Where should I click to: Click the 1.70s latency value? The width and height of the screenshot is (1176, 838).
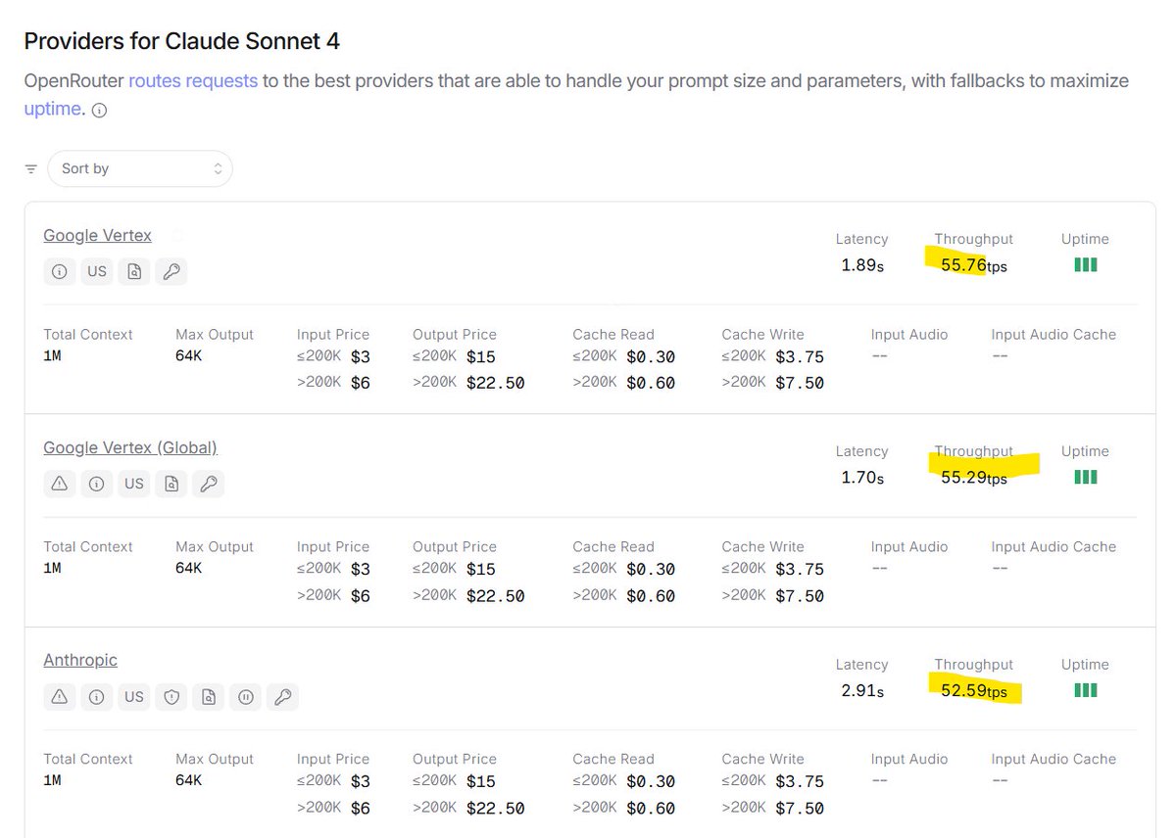[862, 478]
